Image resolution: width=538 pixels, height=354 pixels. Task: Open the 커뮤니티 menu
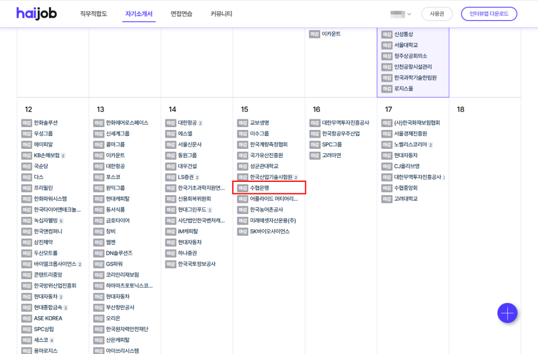pyautogui.click(x=221, y=14)
